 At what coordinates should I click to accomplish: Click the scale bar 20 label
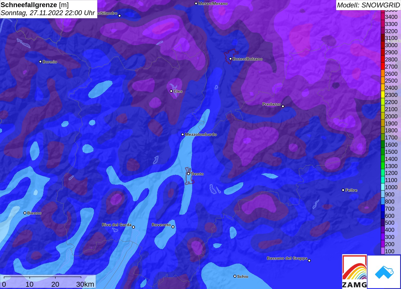click(55, 284)
